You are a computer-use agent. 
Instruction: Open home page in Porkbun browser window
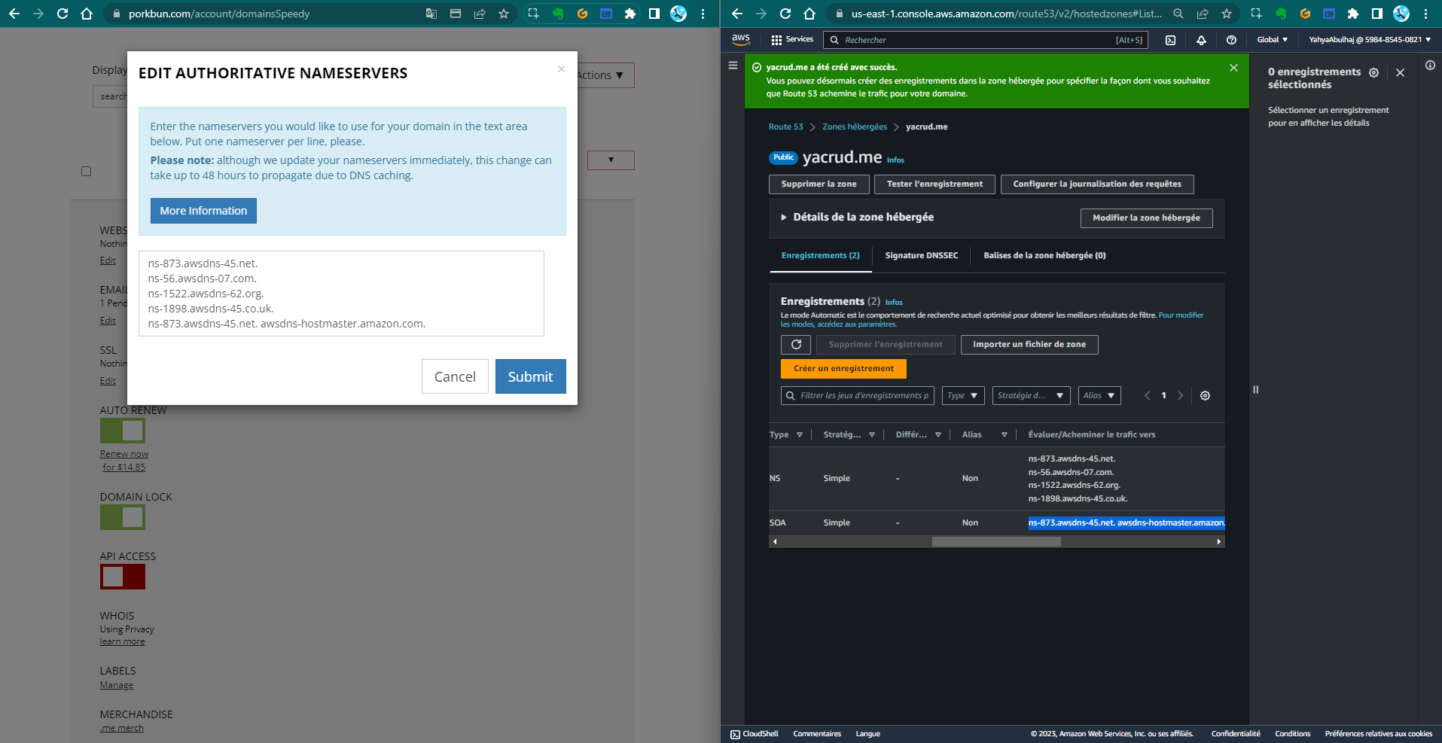(x=87, y=14)
